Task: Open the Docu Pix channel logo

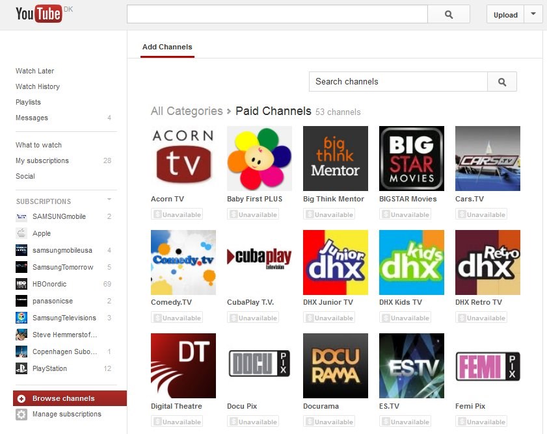Action: coord(260,363)
